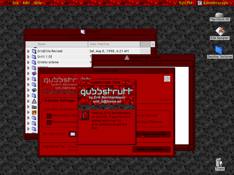Select the Grokko scheme row name
Screen dimensions: 234x175
pyautogui.click(x=48, y=62)
